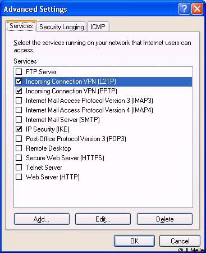Tick Secure Web Server (HTTPS) checkbox
Screen dimensions: 206x253
19,158
